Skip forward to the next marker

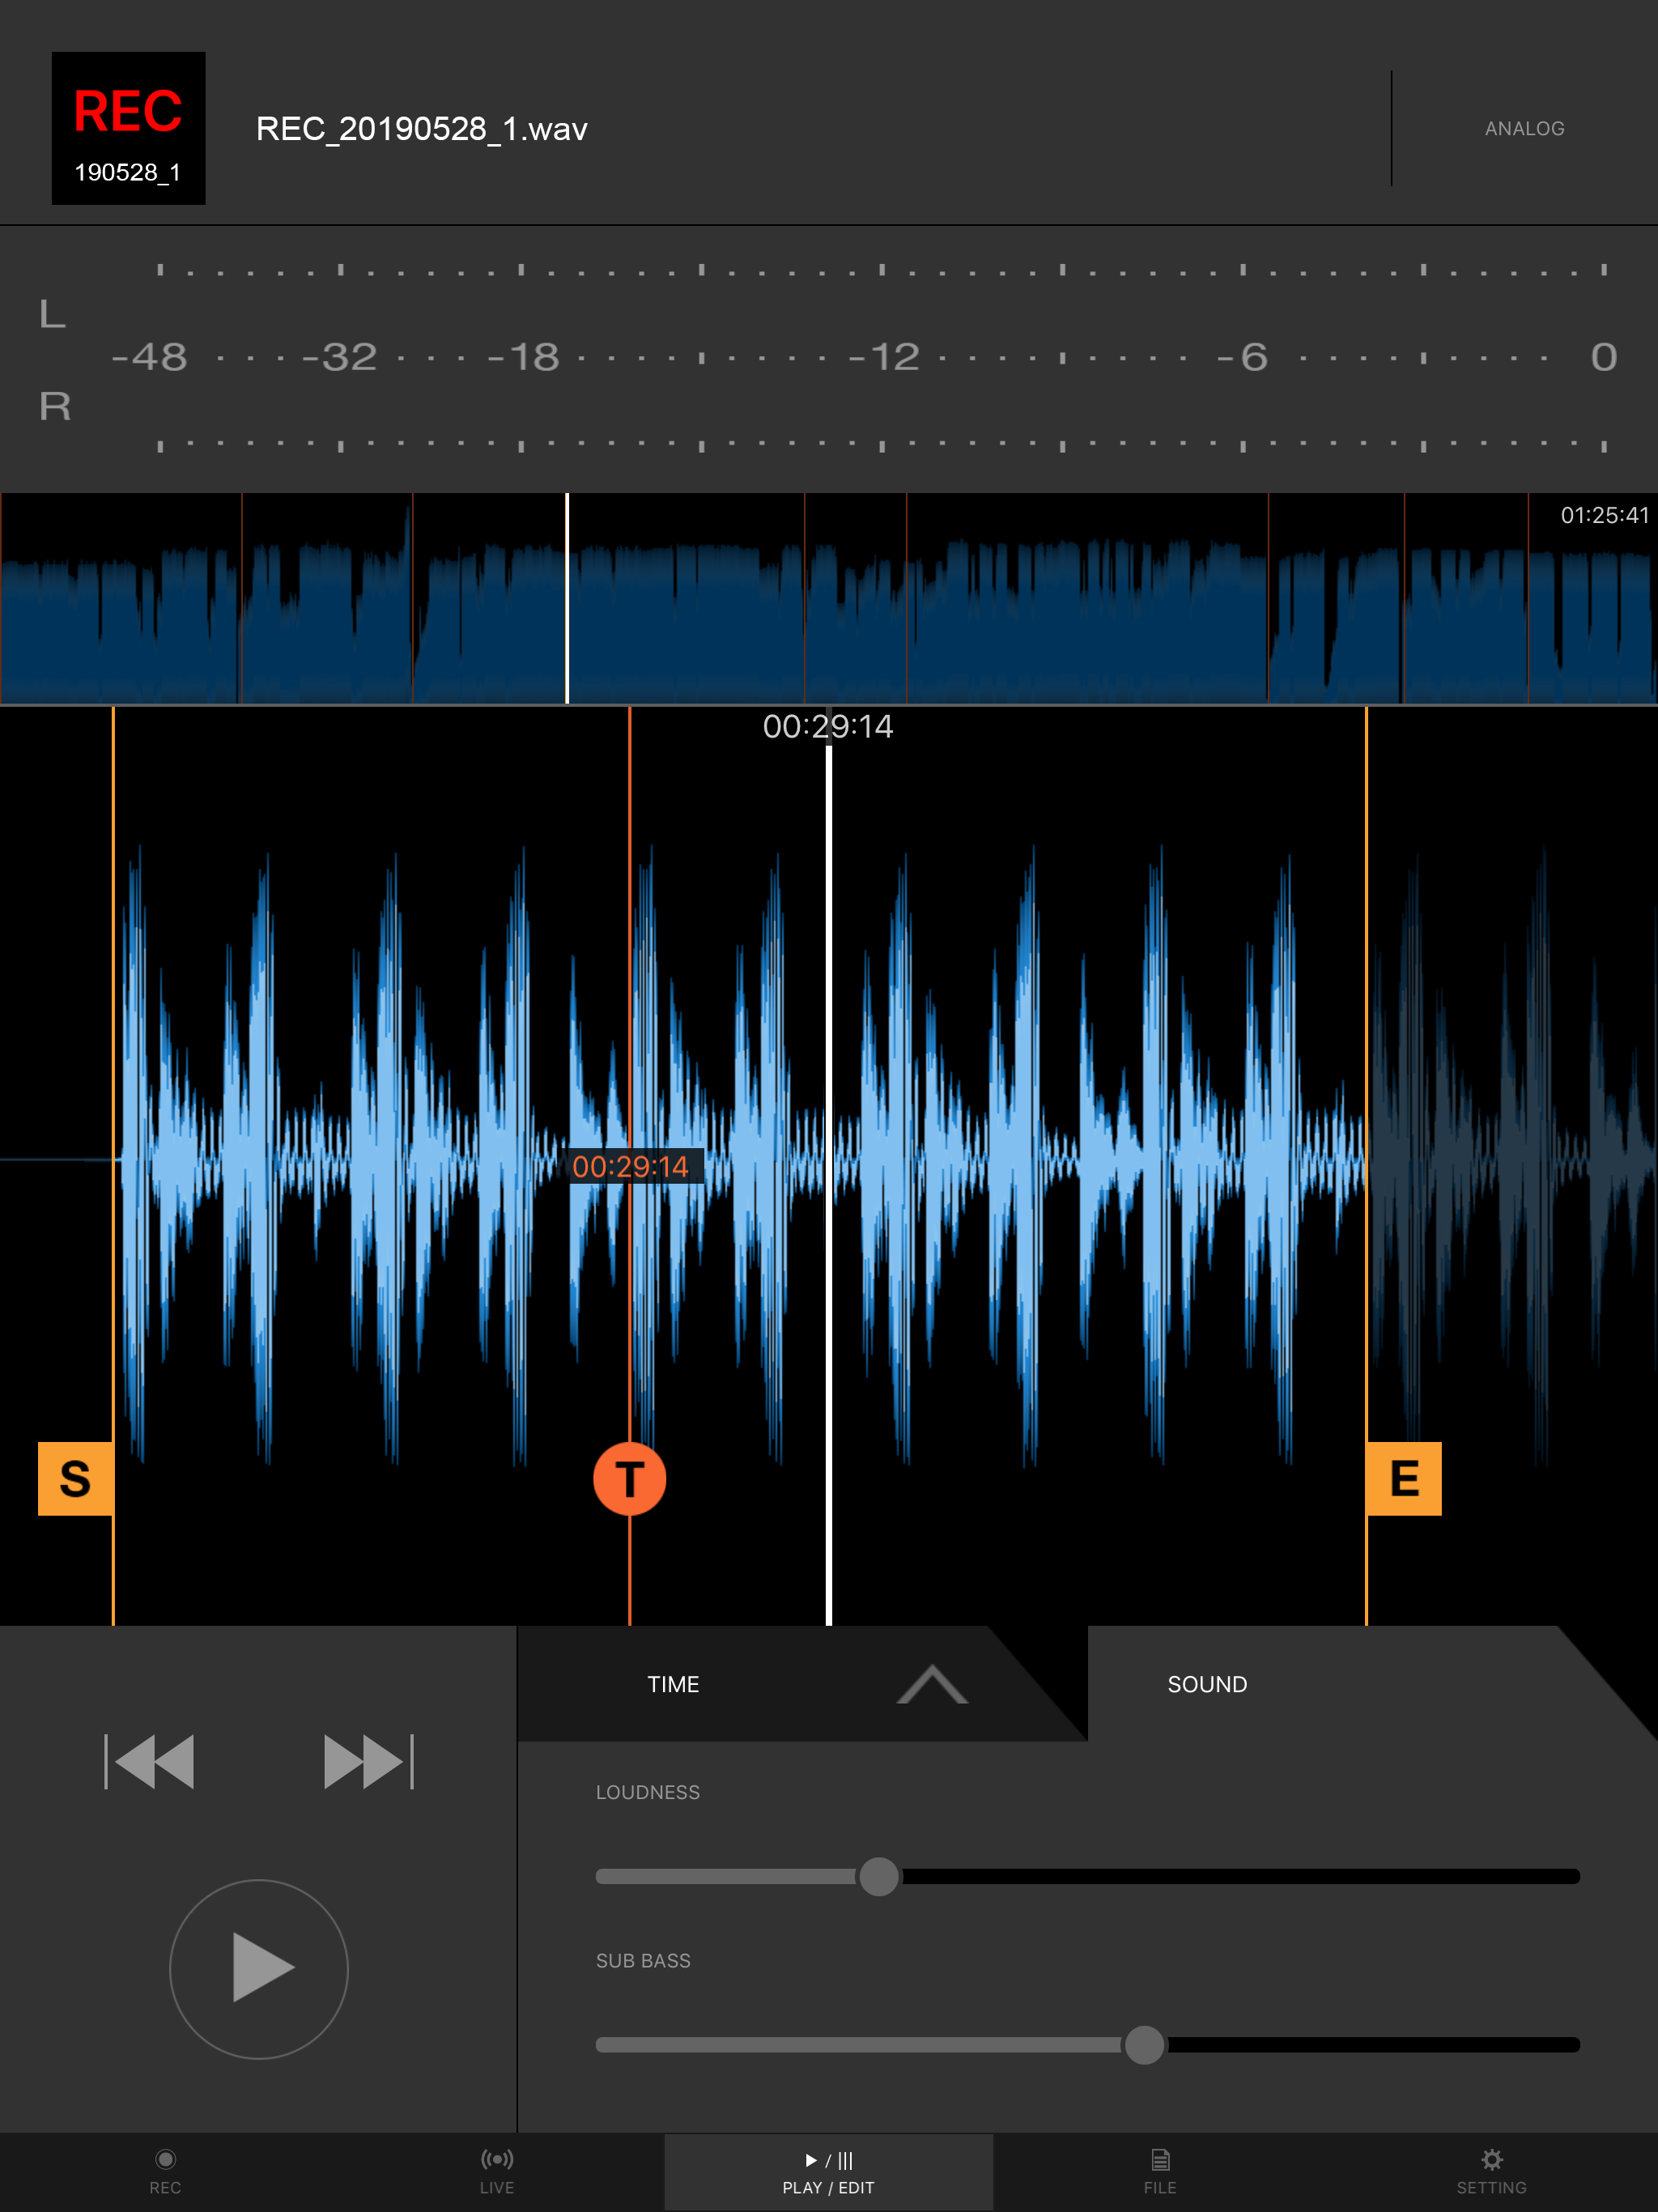coord(368,1762)
